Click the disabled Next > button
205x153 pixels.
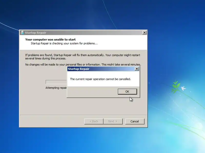point(113,121)
